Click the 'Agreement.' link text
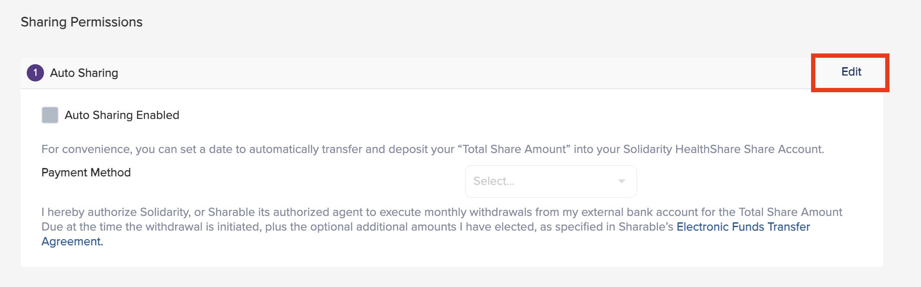 click(x=72, y=241)
